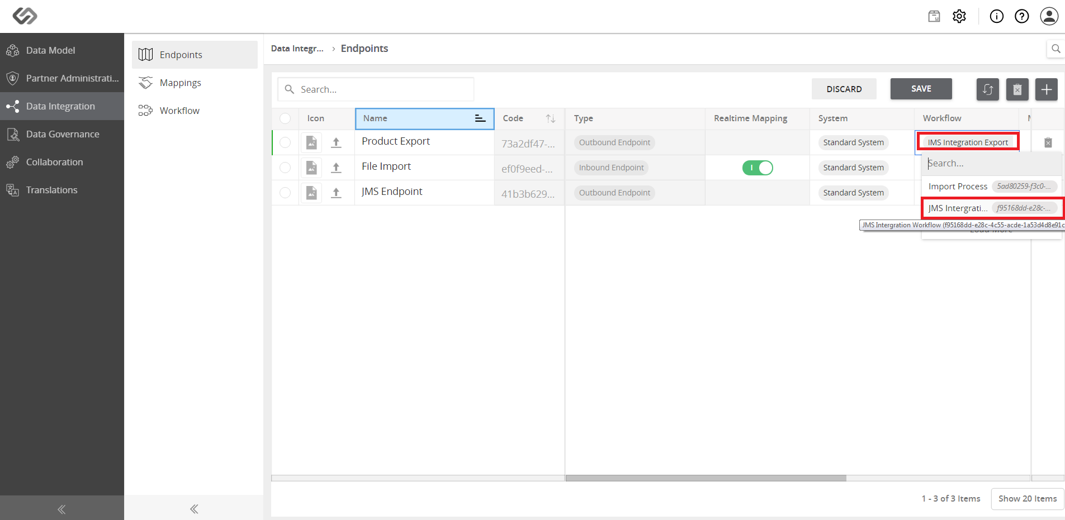
Task: Select the File Import row checkbox
Action: coord(285,168)
